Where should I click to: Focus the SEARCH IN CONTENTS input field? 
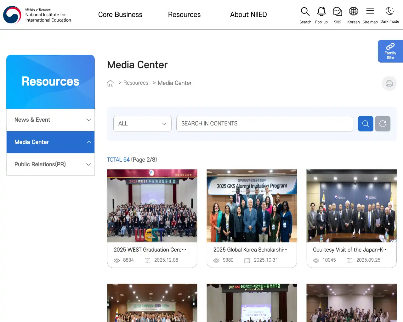tap(264, 124)
